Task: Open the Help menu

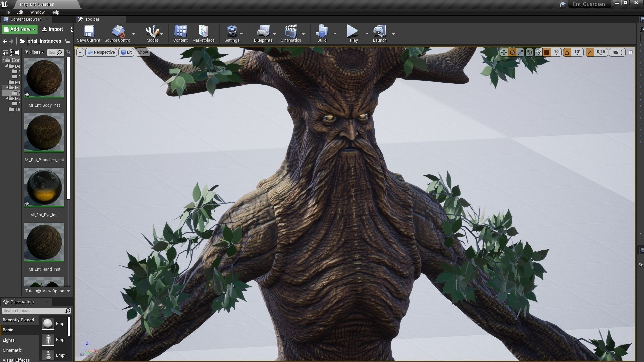Action: 55,12
